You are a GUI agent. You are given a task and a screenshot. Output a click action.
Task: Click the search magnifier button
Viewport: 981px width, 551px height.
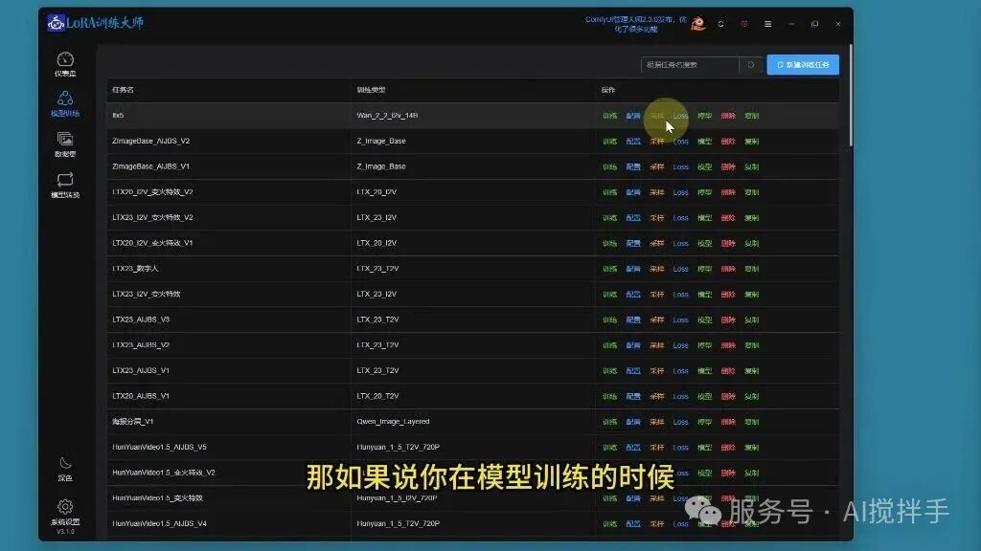751,65
